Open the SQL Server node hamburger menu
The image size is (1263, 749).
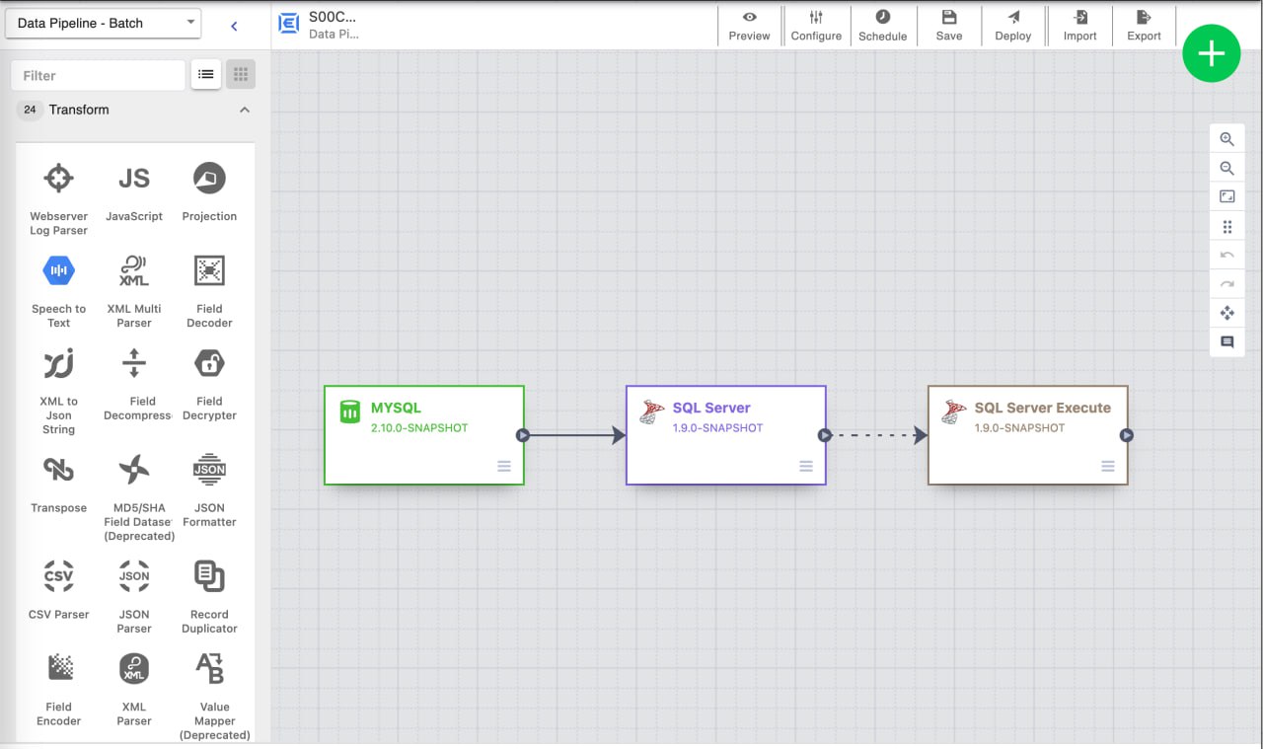[806, 466]
